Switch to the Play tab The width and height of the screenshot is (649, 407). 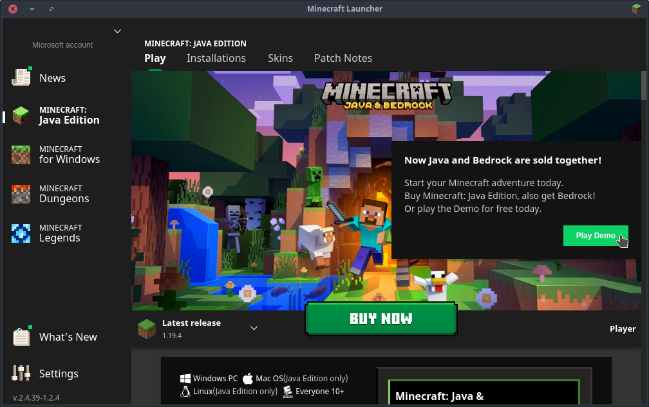click(155, 58)
